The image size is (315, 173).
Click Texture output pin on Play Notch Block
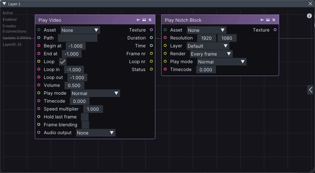coord(275,30)
